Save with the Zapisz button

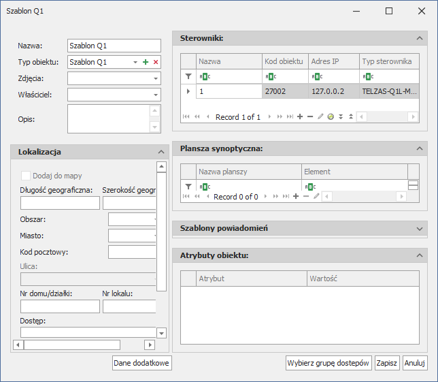pyautogui.click(x=387, y=363)
